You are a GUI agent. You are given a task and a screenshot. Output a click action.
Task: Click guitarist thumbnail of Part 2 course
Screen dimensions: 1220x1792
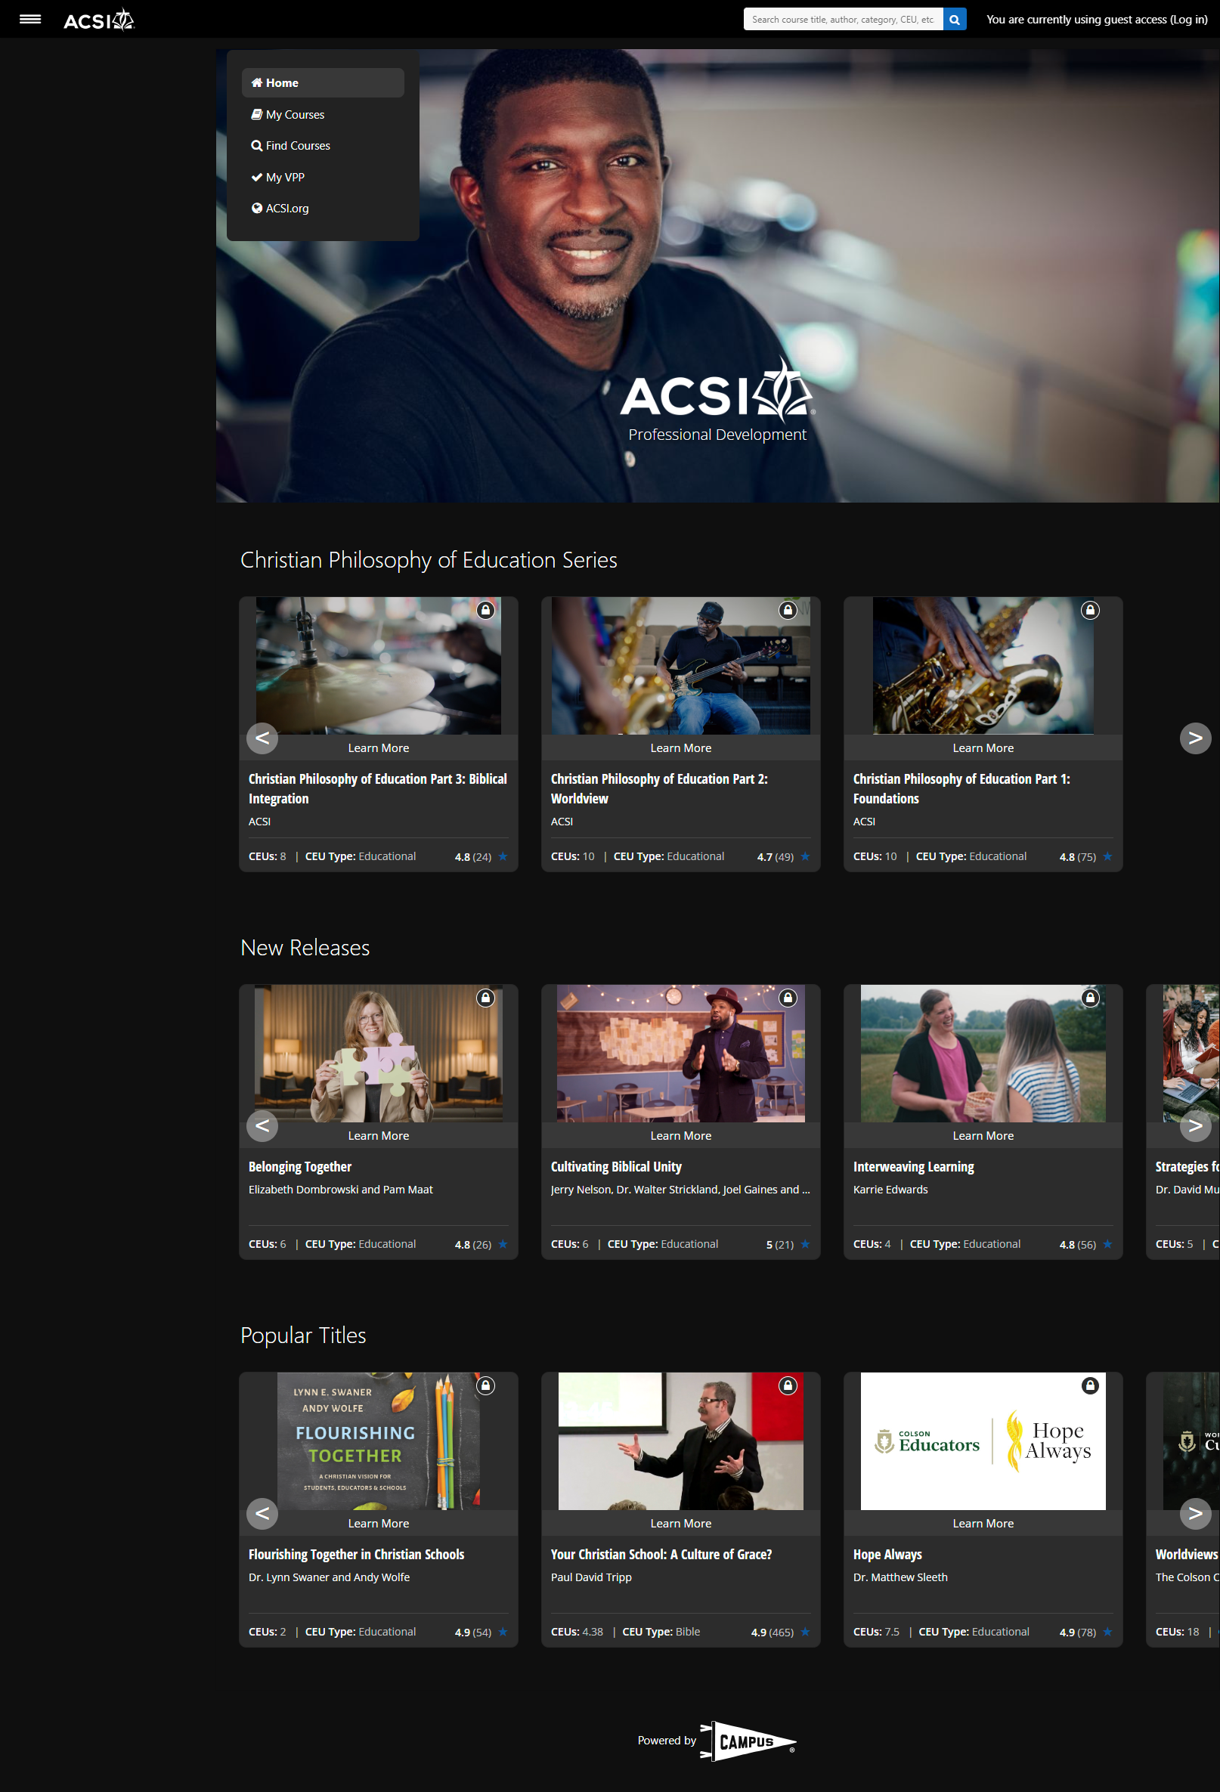(x=681, y=665)
